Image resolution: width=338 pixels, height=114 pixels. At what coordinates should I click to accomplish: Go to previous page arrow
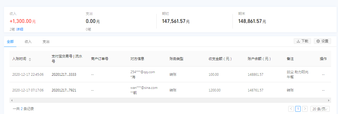[291, 109]
